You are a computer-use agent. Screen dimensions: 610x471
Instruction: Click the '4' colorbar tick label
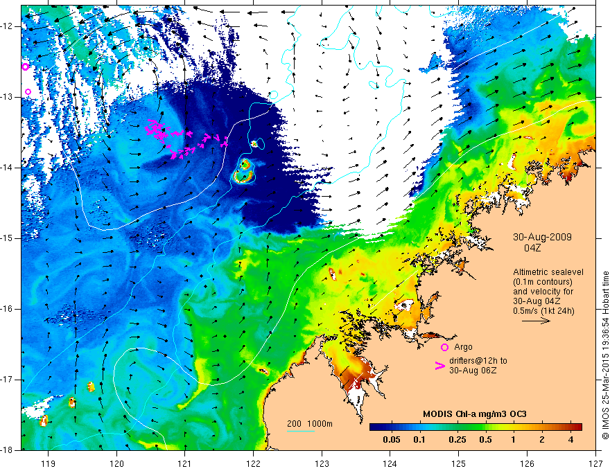pyautogui.click(x=570, y=440)
